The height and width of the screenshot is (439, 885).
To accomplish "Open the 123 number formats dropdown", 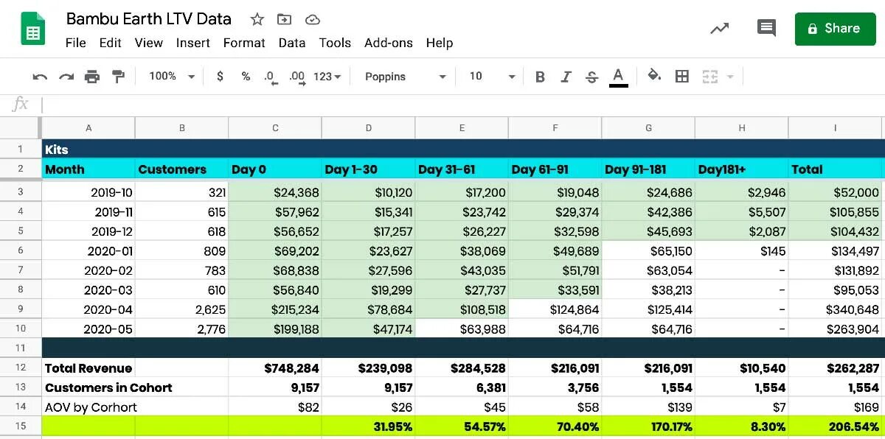I will click(327, 77).
